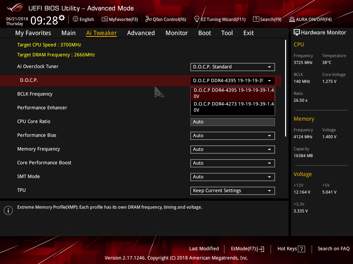This screenshot has width=353, height=264.
Task: Open Qfan Control(F6)
Action: [x=166, y=19]
